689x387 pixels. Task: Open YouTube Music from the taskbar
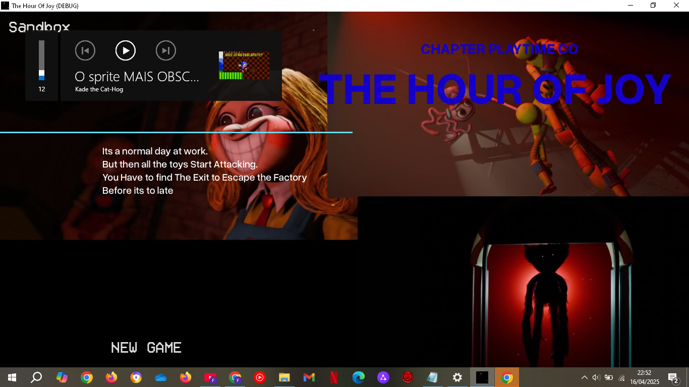[x=260, y=377]
